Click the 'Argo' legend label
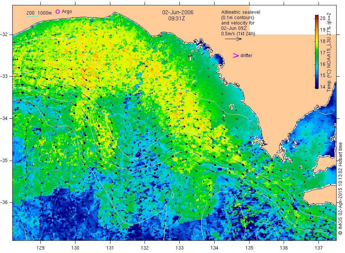 click(x=67, y=11)
